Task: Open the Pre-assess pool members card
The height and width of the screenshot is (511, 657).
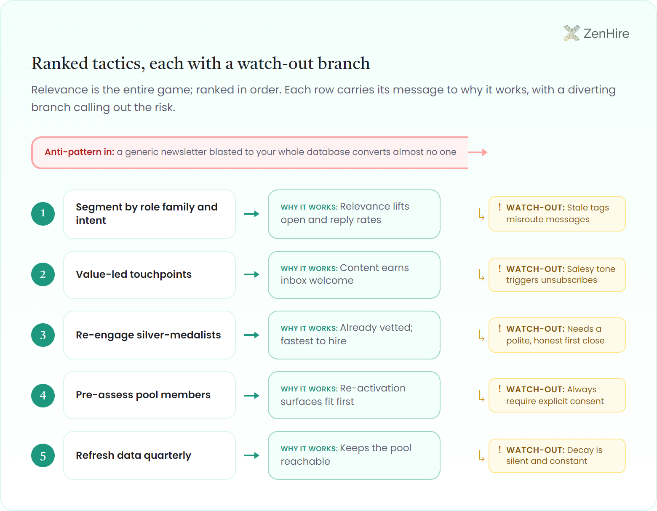Action: (150, 395)
